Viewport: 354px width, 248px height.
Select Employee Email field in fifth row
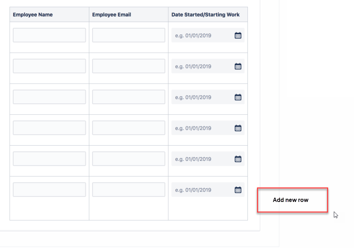coord(129,159)
